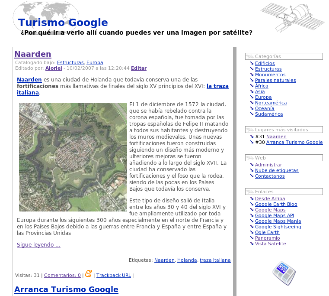Viewport: 329px width, 296px height.
Task: Select the África category
Action: pyautogui.click(x=262, y=86)
